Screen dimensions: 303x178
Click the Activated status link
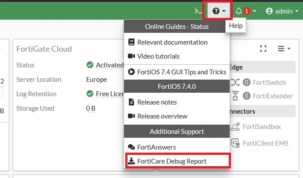[110, 65]
